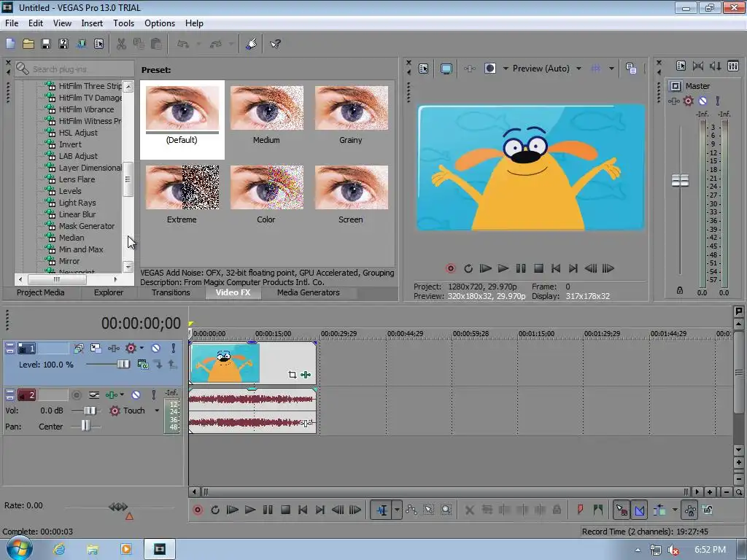
Task: Select the Lens Flare plug-in
Action: click(x=77, y=179)
